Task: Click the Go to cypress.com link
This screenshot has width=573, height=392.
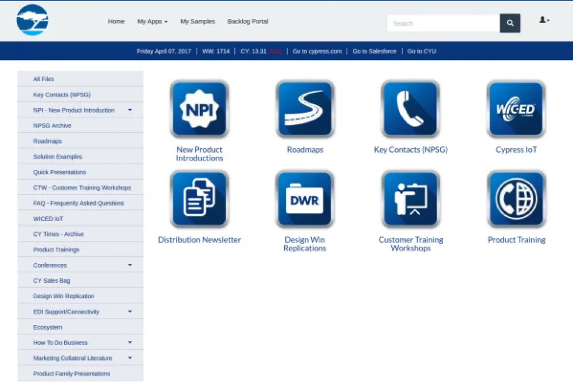Action: 317,51
